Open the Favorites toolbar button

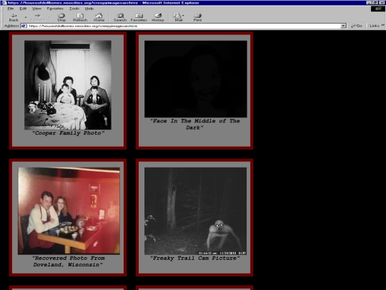[139, 17]
